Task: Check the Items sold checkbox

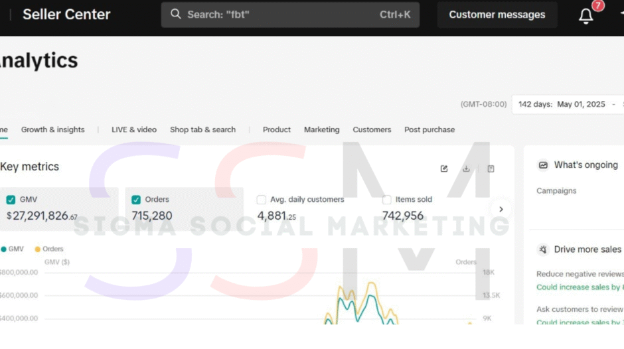Action: point(387,200)
